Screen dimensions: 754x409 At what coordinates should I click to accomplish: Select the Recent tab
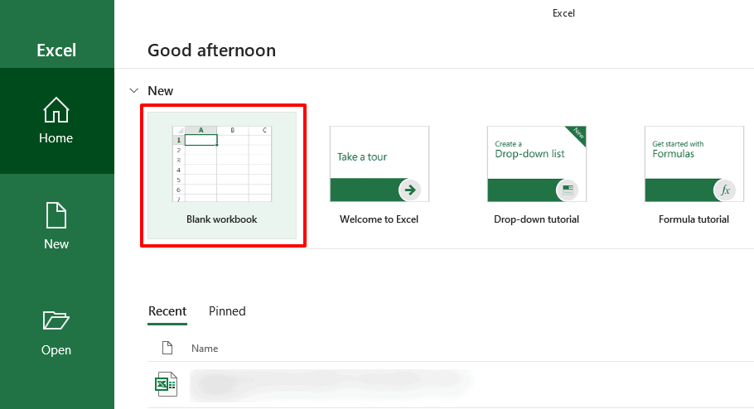tap(167, 311)
